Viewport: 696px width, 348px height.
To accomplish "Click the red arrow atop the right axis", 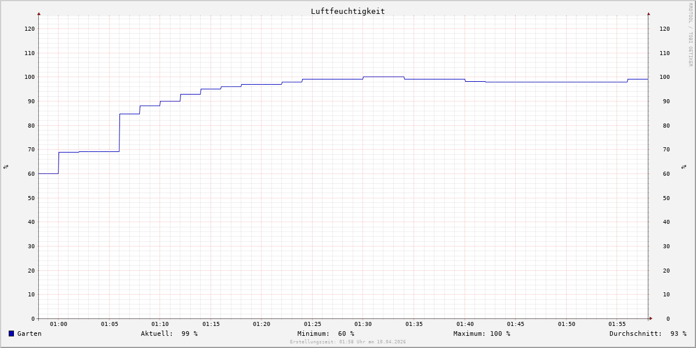I will [x=648, y=13].
